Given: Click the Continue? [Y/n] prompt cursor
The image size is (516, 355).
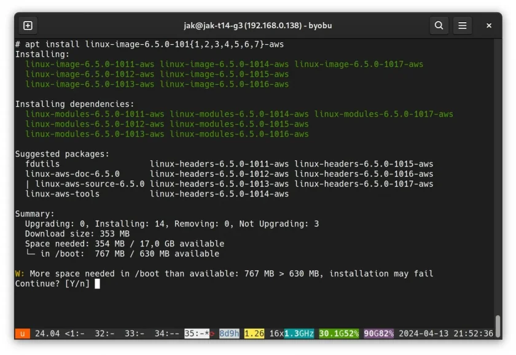Looking at the screenshot, I should pos(97,284).
